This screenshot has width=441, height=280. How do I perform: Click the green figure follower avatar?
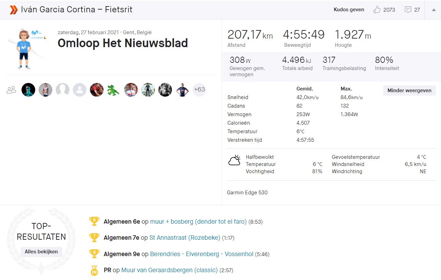[x=114, y=89]
